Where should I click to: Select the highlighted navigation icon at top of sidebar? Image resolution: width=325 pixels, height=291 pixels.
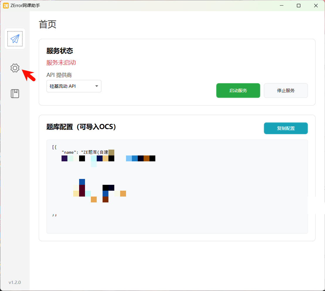15,38
